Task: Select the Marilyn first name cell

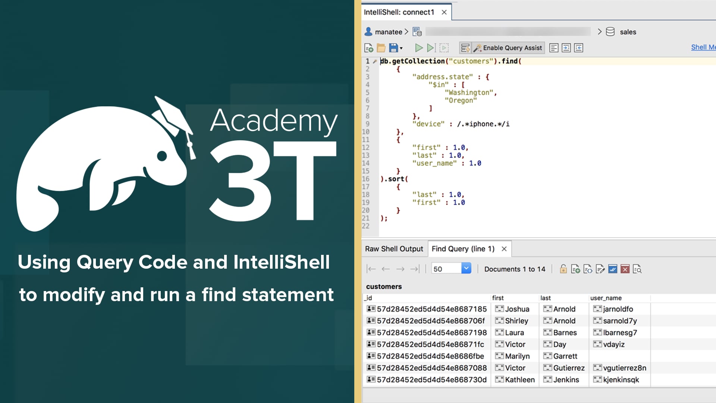Action: pyautogui.click(x=515, y=356)
